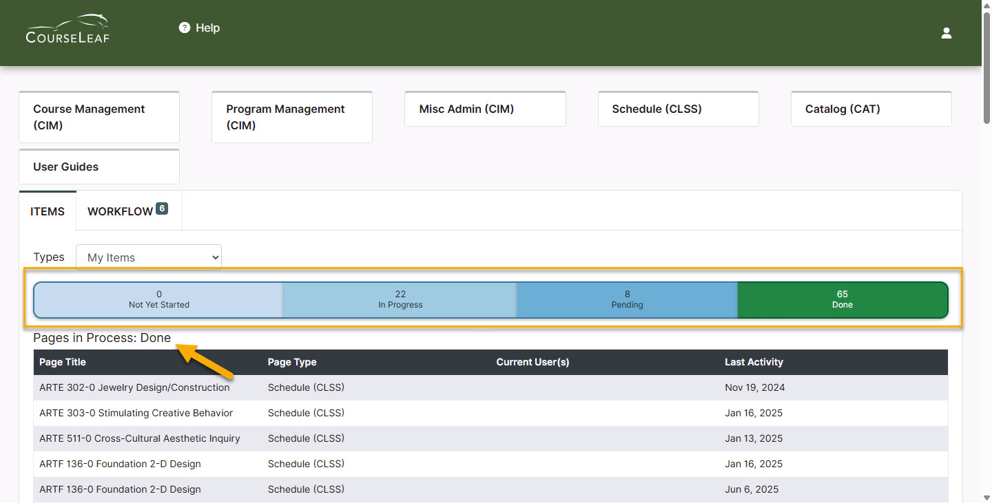Open the User Guides section

click(x=99, y=166)
